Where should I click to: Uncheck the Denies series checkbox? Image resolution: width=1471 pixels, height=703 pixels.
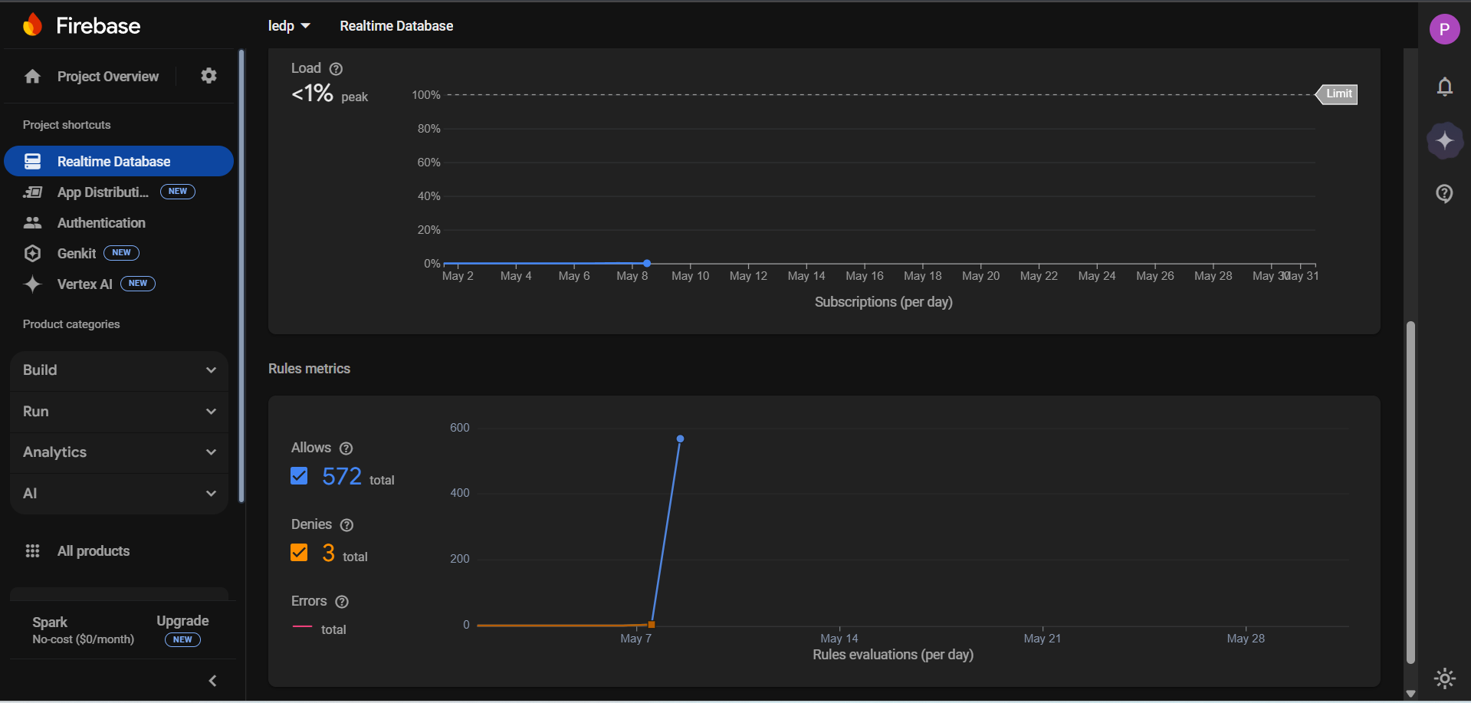pyautogui.click(x=299, y=553)
